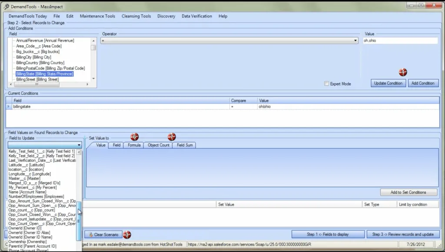Image resolution: width=445 pixels, height=252 pixels.
Task: Choose location__c [location] from the list
Action: coord(26,170)
